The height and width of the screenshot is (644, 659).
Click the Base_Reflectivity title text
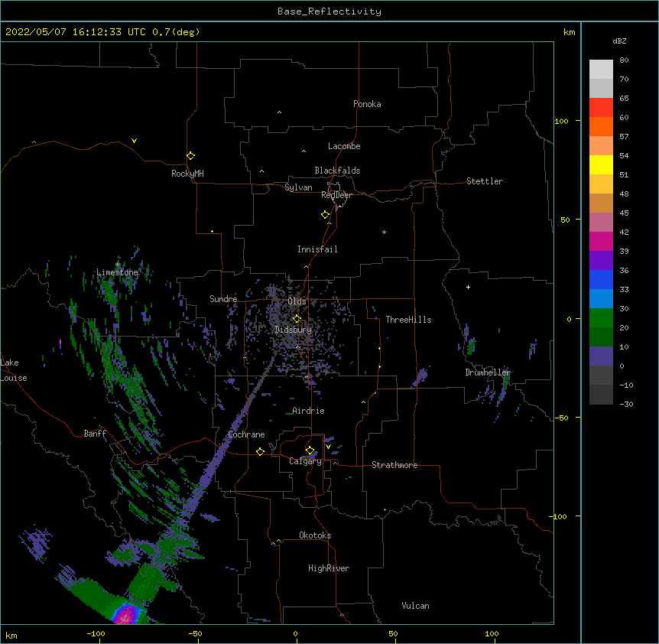[329, 11]
